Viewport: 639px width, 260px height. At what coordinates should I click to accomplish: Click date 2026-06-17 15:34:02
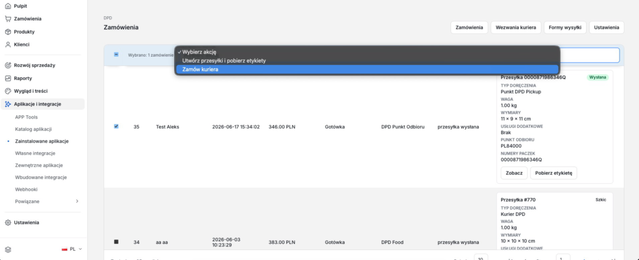236,127
